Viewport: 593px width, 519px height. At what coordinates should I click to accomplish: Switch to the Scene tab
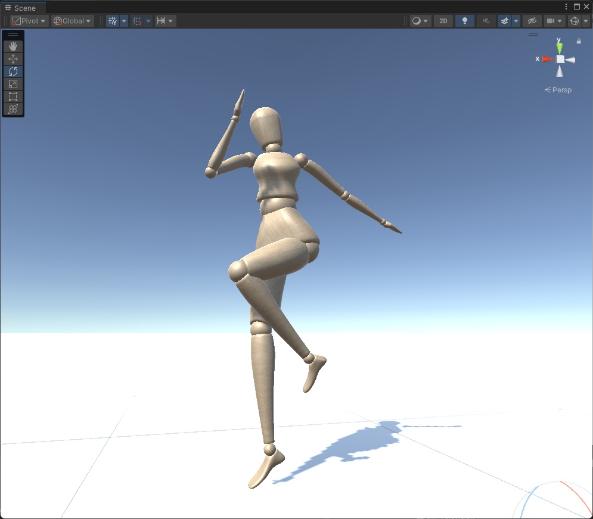click(24, 8)
